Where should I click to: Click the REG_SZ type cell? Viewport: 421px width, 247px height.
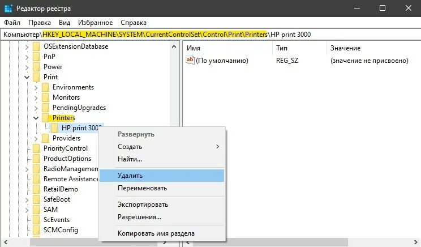tap(287, 61)
